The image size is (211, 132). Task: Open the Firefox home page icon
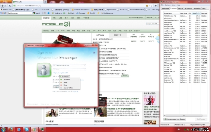[156, 6]
